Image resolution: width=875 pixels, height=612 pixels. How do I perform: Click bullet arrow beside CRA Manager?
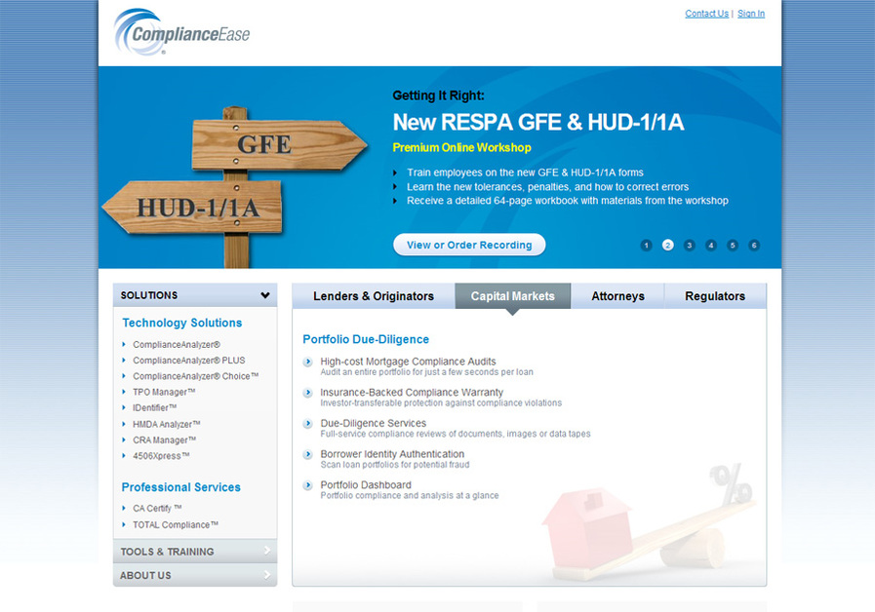(x=124, y=440)
